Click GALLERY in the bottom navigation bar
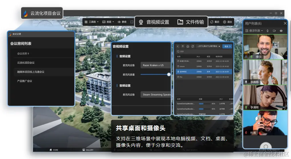The image size is (291, 159). click(88, 150)
